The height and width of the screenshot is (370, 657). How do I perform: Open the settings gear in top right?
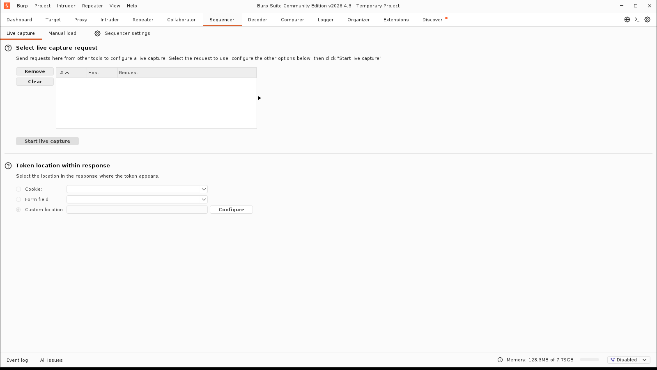(x=648, y=20)
